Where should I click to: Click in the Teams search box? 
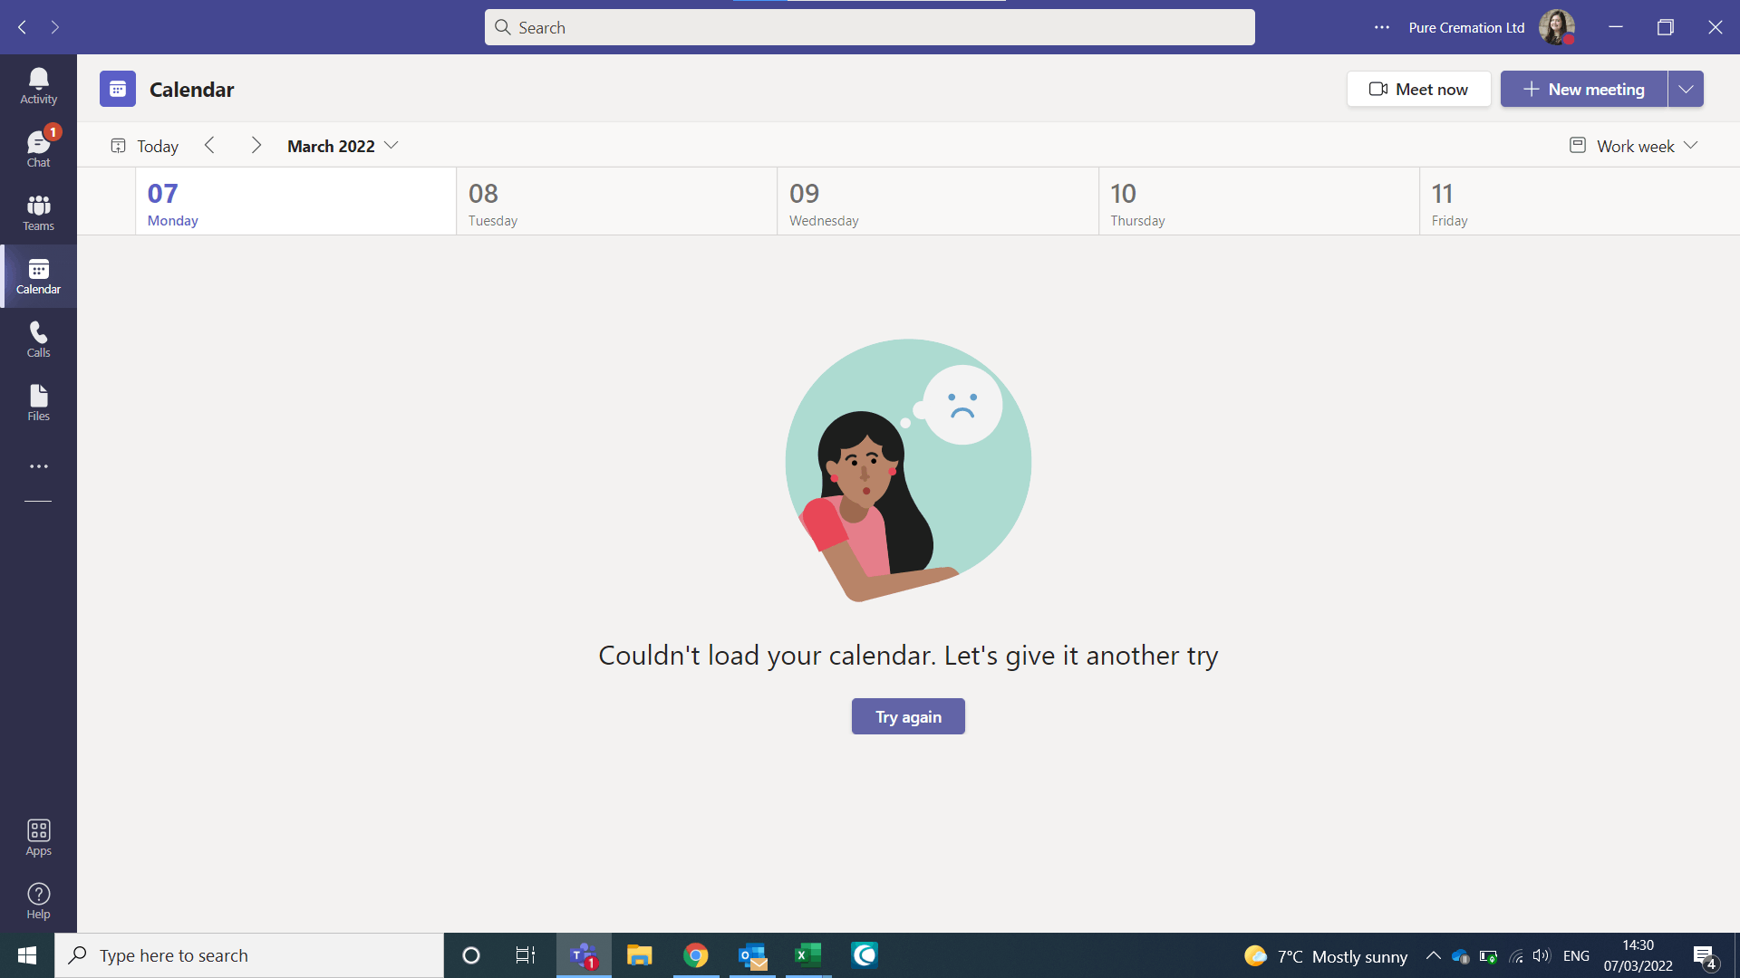(x=870, y=27)
